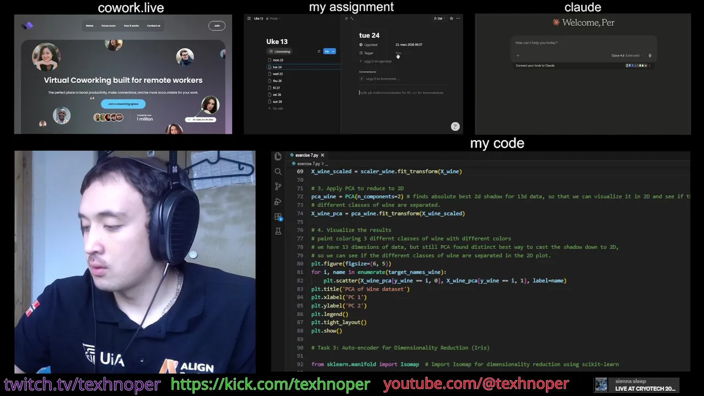The height and width of the screenshot is (396, 704).
Task: Open Home in cowork.live navigation
Action: (x=90, y=26)
